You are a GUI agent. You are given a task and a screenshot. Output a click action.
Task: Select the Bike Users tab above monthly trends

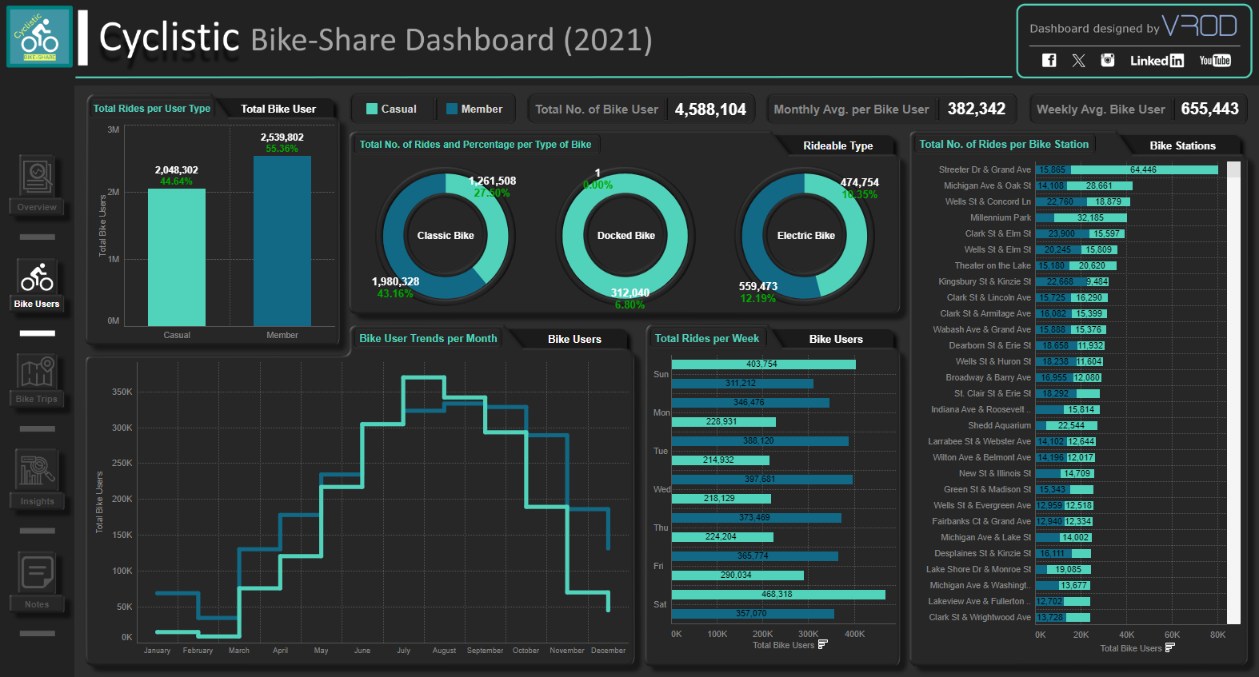574,339
